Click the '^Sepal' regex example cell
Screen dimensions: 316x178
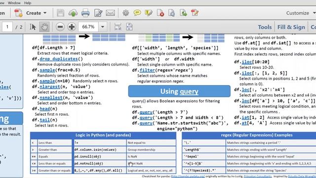pyautogui.click(x=204, y=156)
